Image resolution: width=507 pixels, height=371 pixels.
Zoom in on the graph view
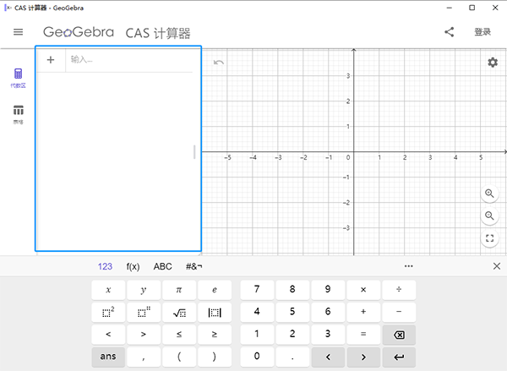tap(489, 194)
